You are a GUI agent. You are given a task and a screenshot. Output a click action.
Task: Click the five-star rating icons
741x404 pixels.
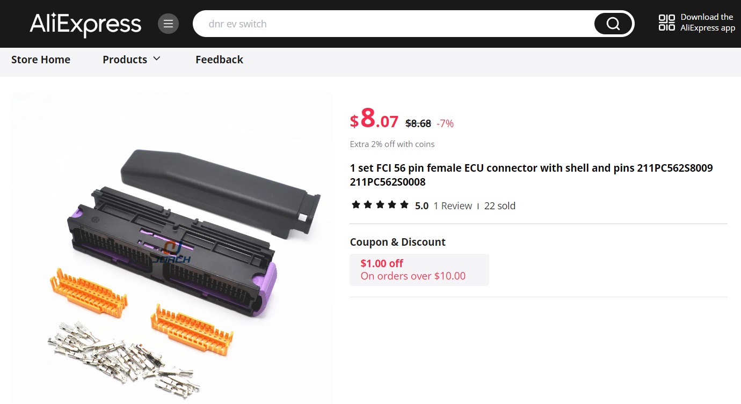(x=380, y=205)
